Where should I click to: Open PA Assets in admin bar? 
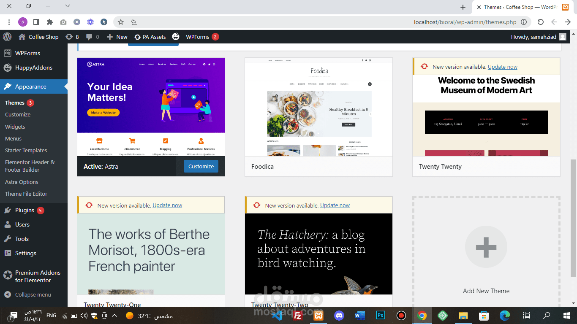pos(150,37)
